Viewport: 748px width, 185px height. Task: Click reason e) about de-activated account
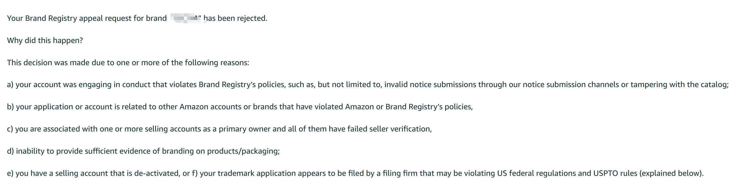coord(98,173)
